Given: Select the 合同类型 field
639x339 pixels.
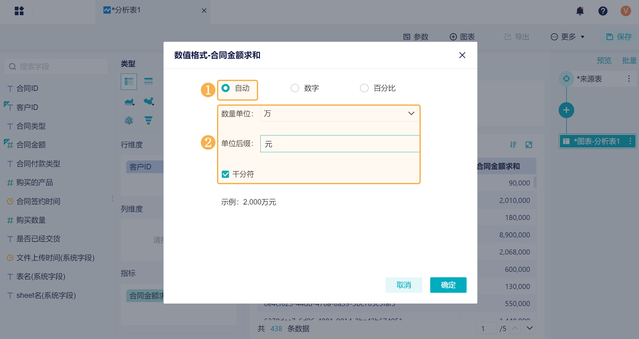Looking at the screenshot, I should click(31, 126).
